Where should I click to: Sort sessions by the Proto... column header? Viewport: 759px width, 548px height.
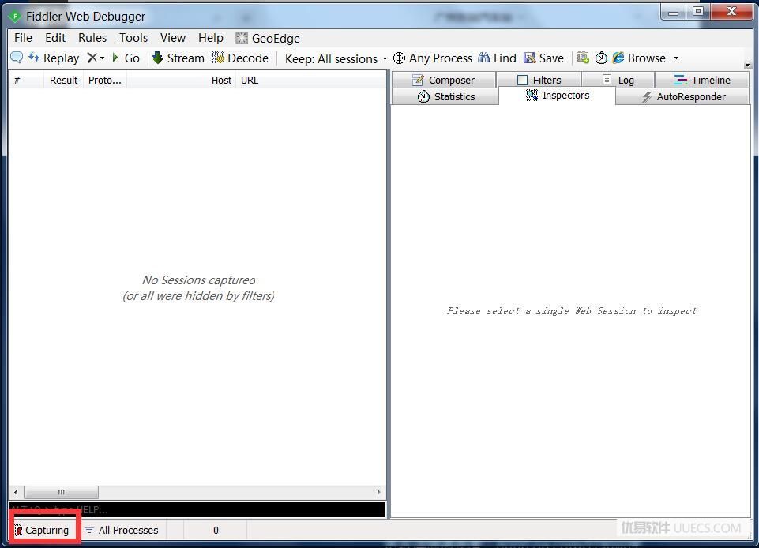pos(104,81)
